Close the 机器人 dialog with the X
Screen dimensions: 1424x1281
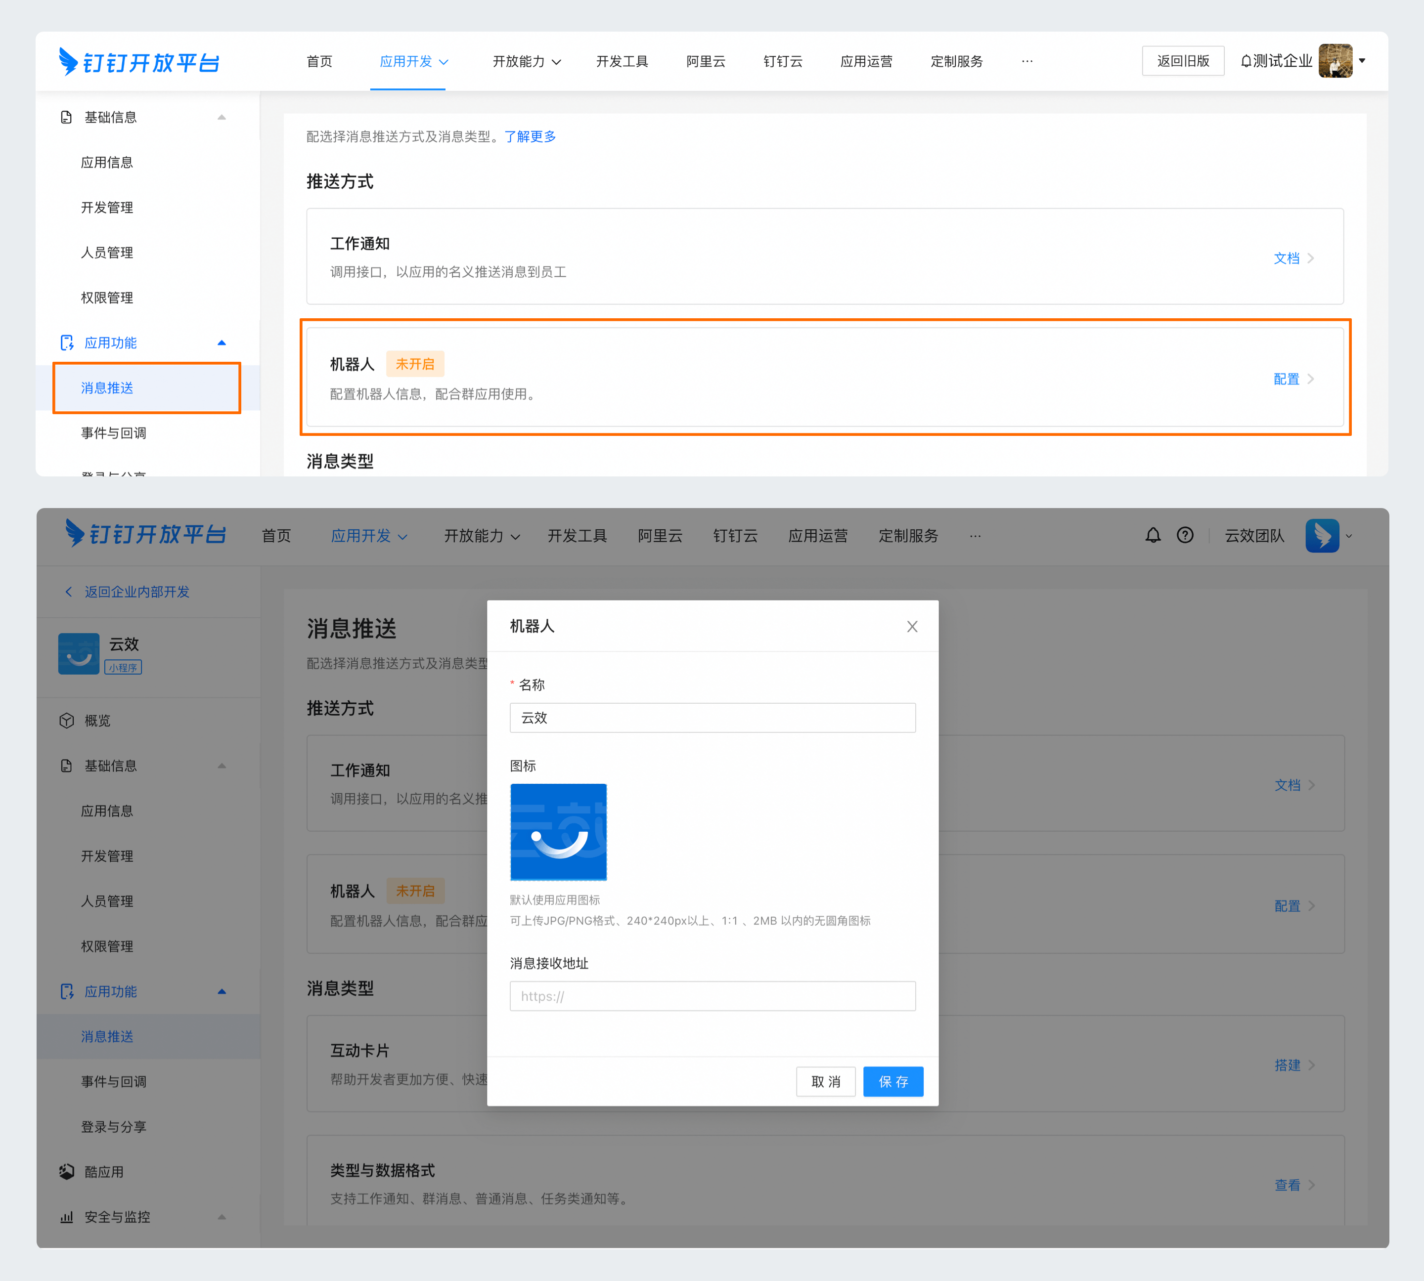(912, 627)
